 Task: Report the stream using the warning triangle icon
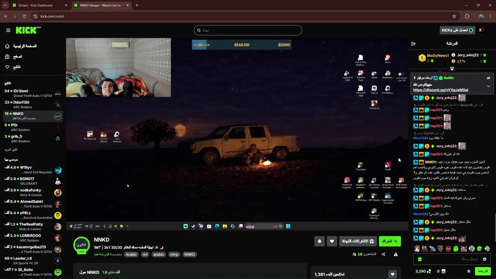click(396, 254)
